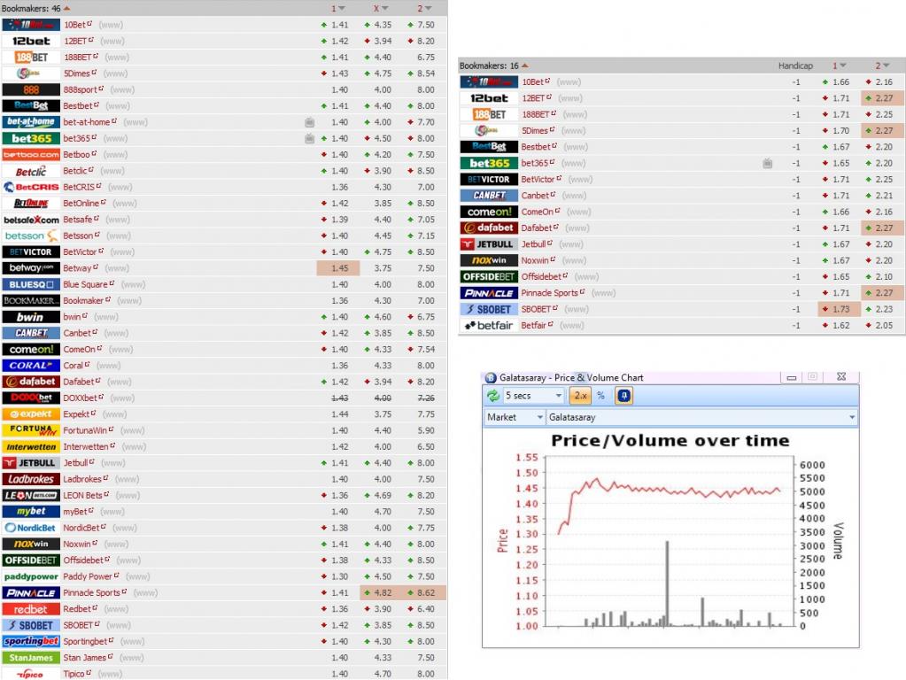
Task: Click the Expekt logo
Action: (31, 414)
